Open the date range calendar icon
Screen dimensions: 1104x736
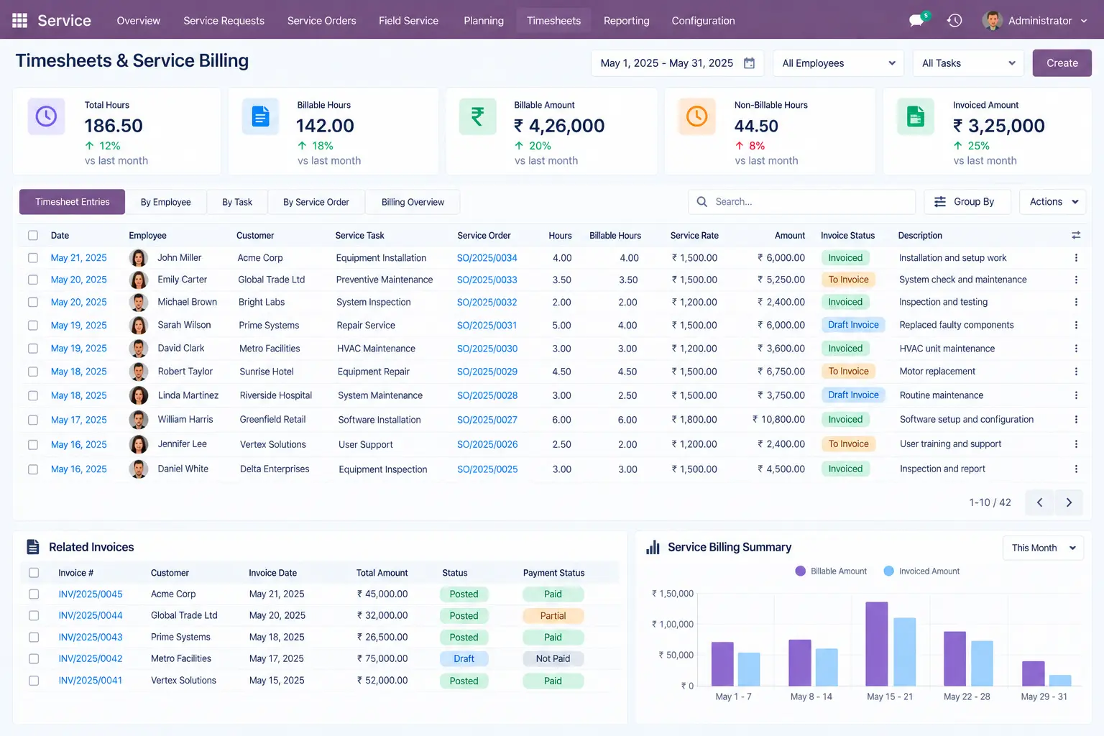coord(749,63)
